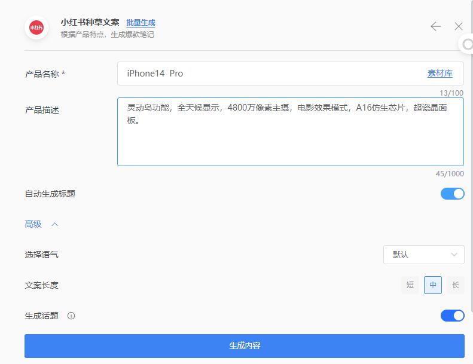Focus the 产品名称 input field
Image resolution: width=473 pixels, height=364 pixels.
click(290, 74)
